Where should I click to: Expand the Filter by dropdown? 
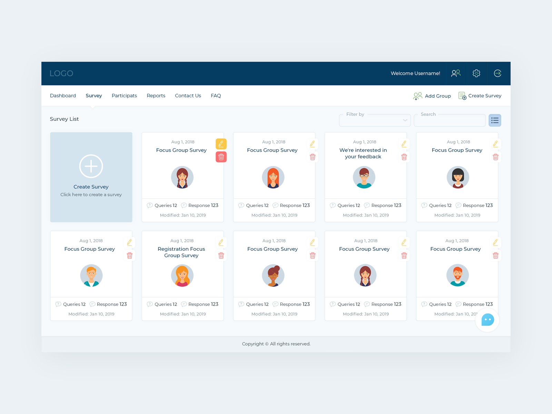[x=404, y=120]
